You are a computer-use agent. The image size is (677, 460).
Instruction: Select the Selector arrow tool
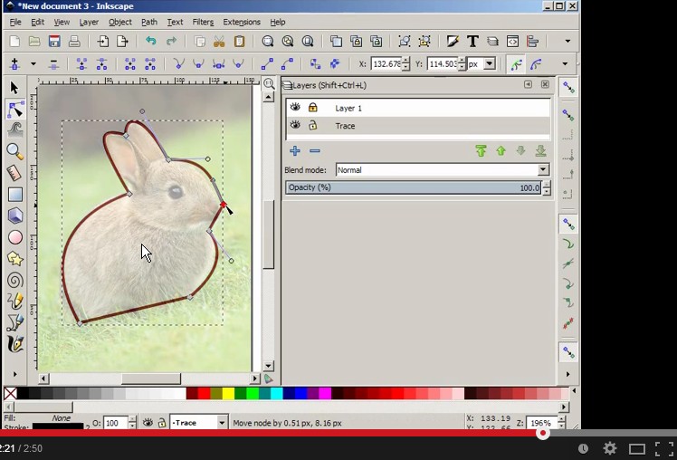coord(14,88)
